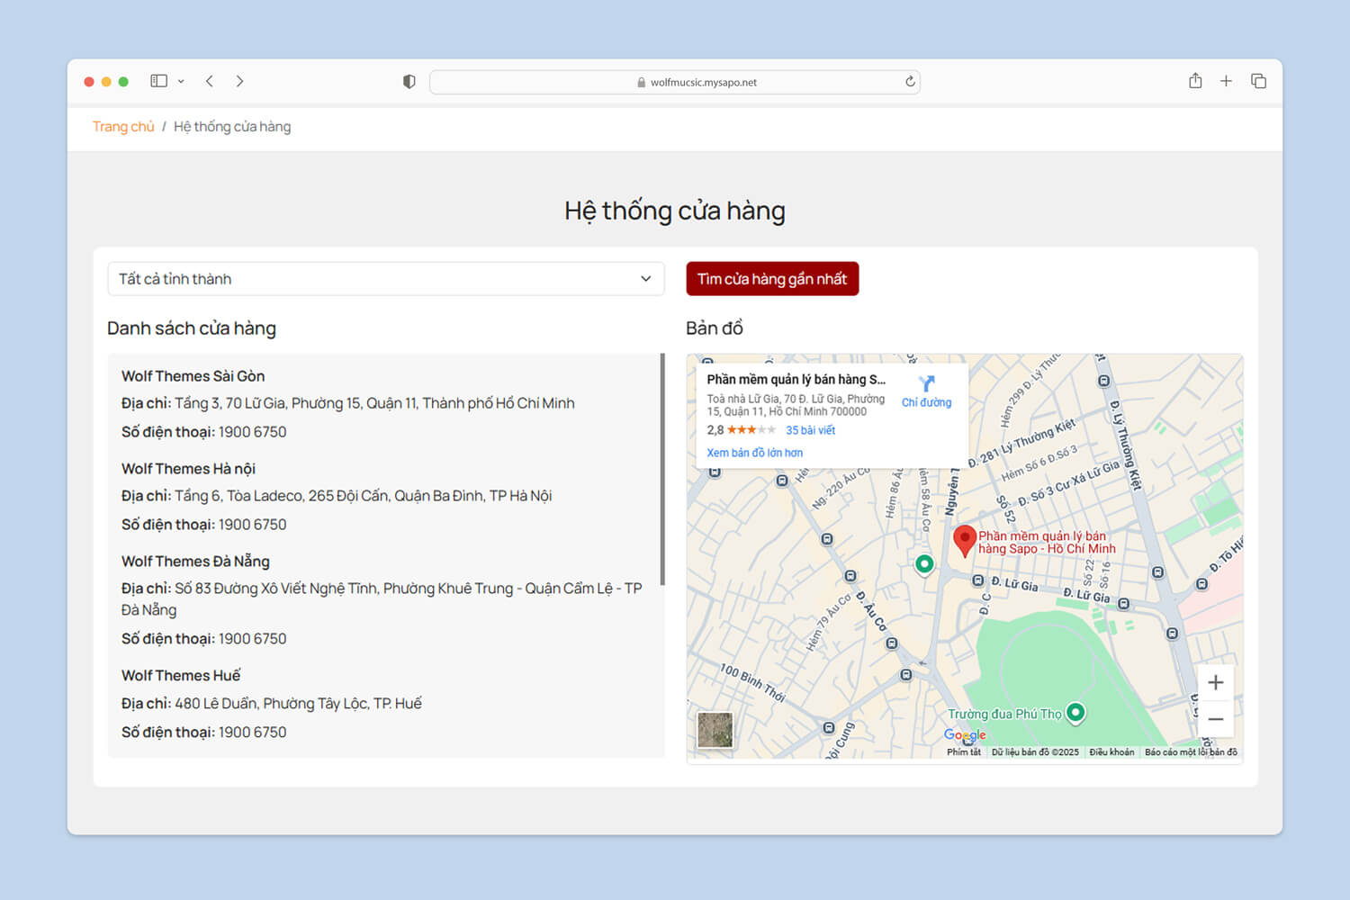Viewport: 1350px width, 900px height.
Task: Open the Tất cả tỉnh thành dropdown
Action: tap(385, 279)
